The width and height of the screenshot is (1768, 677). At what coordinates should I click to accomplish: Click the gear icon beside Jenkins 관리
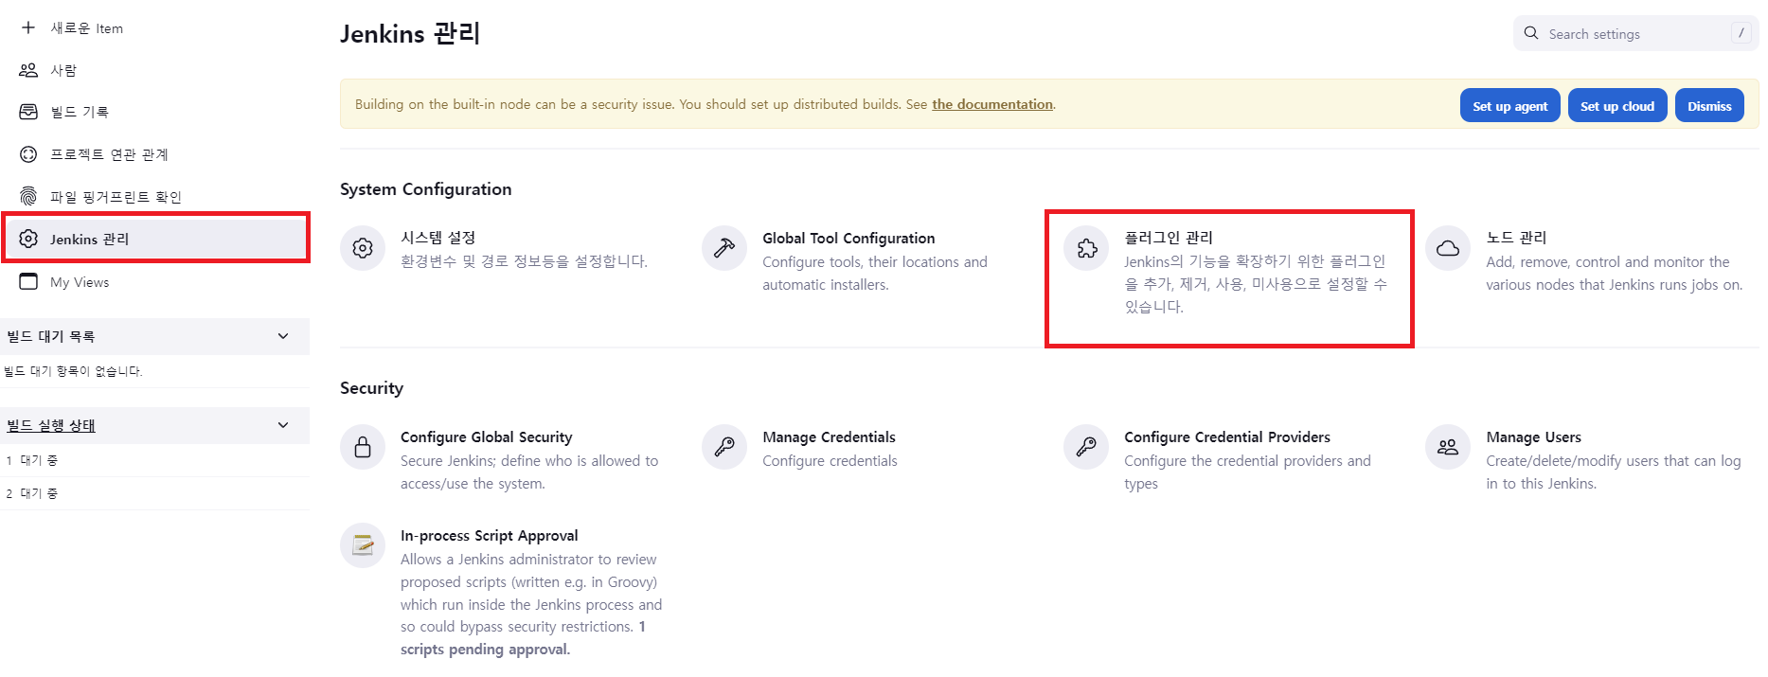point(28,239)
